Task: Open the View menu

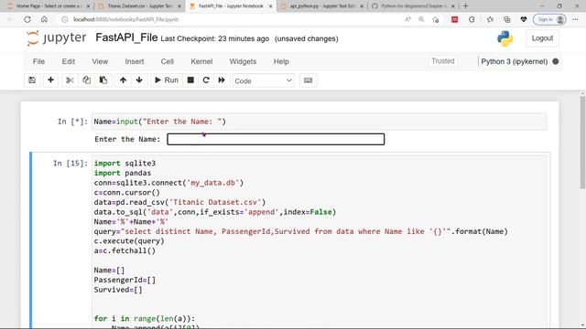Action: pyautogui.click(x=100, y=61)
